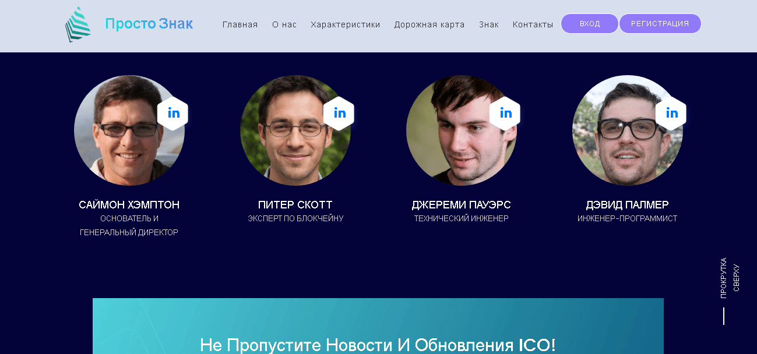Click Саймон Хэмптон's profile photo
The width and height of the screenshot is (757, 354).
click(129, 130)
